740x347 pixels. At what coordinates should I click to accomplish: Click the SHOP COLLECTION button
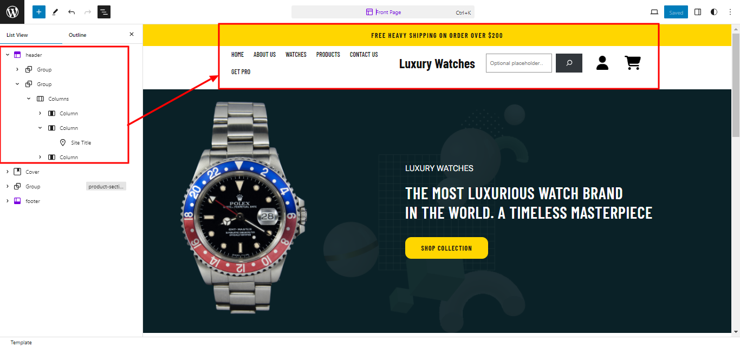[446, 248]
